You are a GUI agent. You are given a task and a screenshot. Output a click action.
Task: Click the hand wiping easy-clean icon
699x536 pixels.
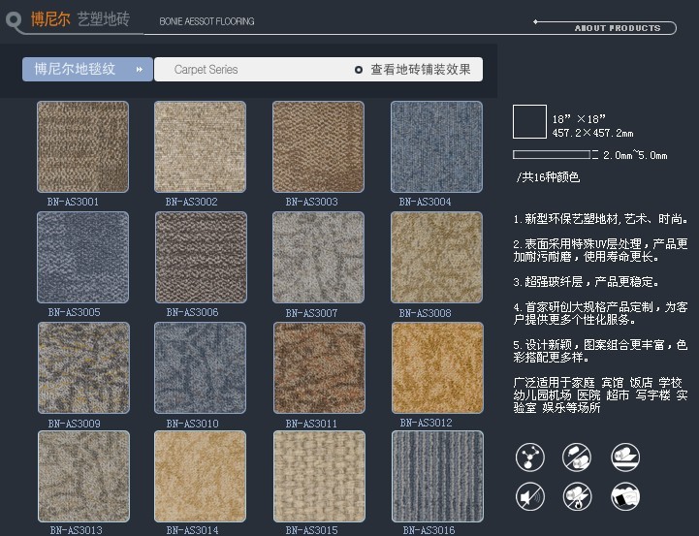[625, 497]
